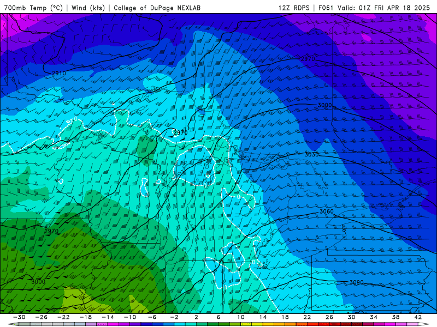The image size is (437, 327).
Task: Click the -6 color scale label
Action: pos(152,317)
